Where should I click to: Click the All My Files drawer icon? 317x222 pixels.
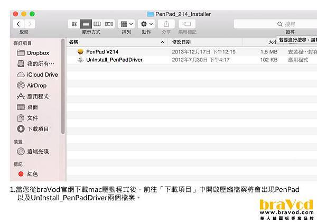coord(21,63)
